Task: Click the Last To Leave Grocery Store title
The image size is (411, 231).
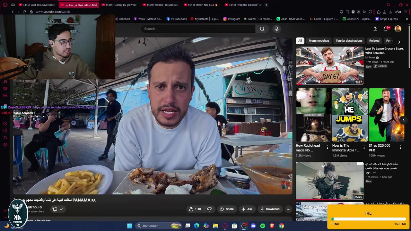Action: [x=384, y=51]
